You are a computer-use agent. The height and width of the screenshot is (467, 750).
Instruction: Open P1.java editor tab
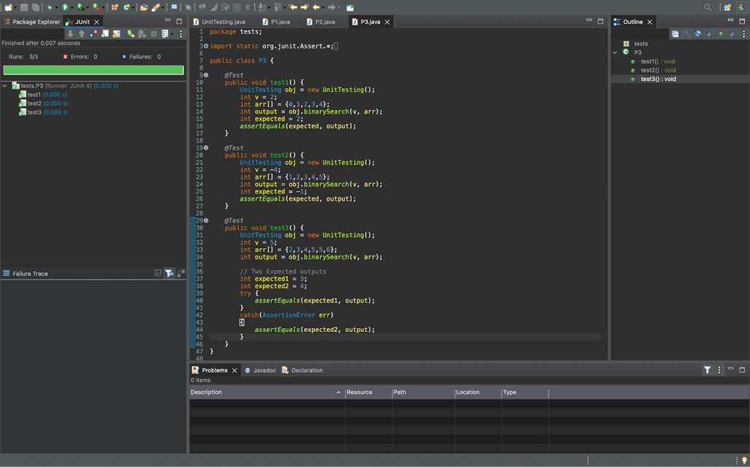tap(276, 21)
